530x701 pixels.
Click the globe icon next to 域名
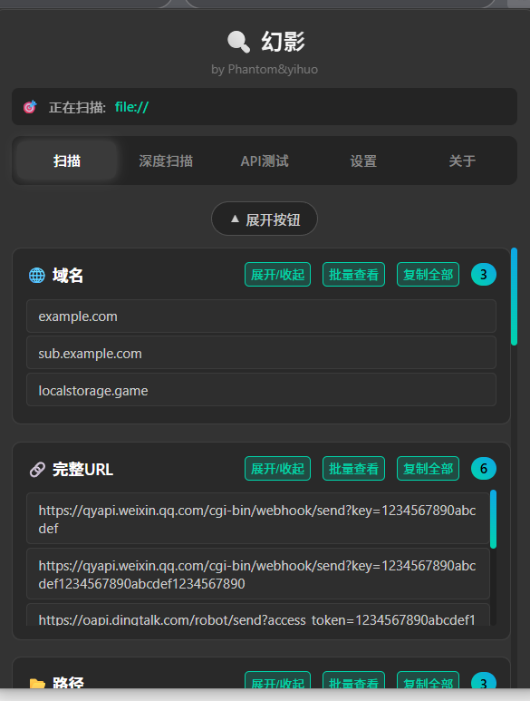coord(37,275)
